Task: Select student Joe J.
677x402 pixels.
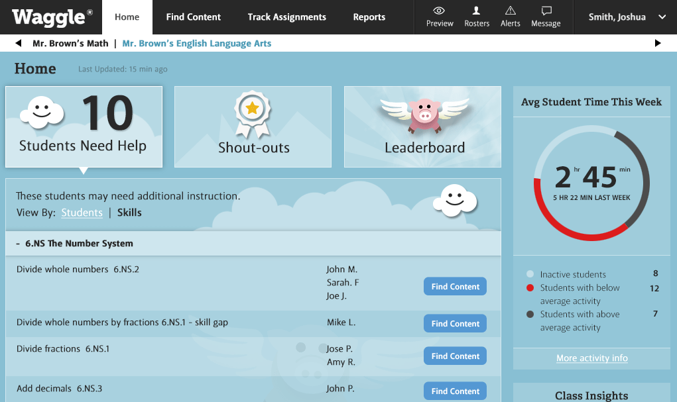Action: [x=336, y=296]
